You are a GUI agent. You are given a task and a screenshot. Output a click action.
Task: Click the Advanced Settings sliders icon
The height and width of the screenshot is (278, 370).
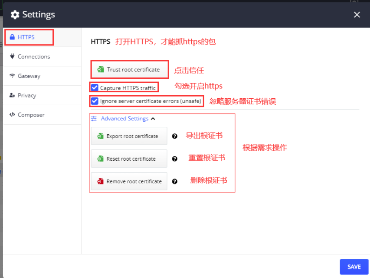[x=94, y=119]
